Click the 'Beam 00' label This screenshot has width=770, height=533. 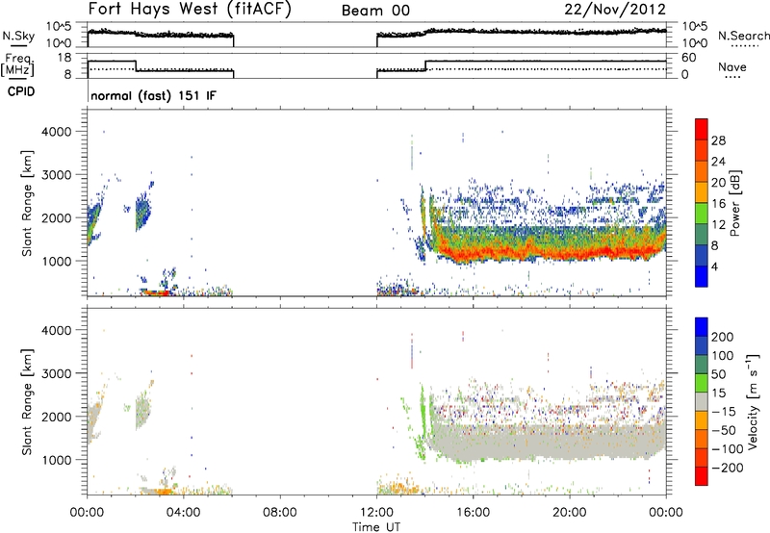[x=375, y=11]
